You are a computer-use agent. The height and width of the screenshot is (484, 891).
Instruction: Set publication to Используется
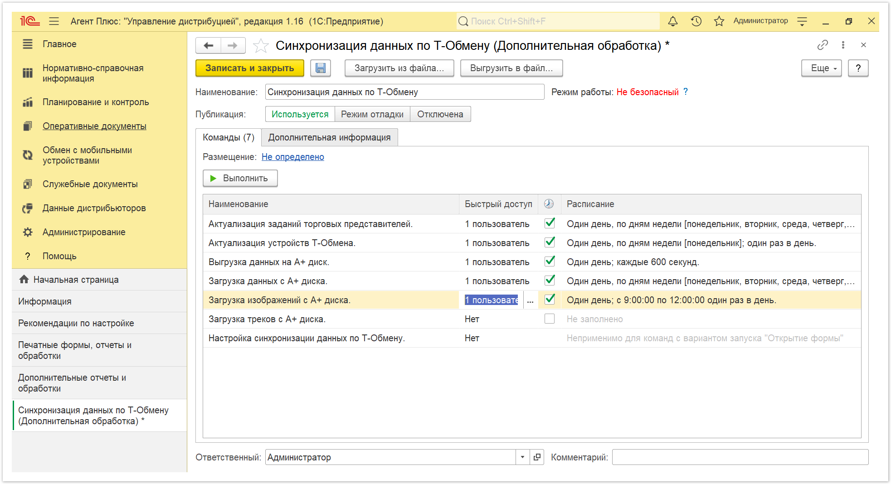click(300, 114)
